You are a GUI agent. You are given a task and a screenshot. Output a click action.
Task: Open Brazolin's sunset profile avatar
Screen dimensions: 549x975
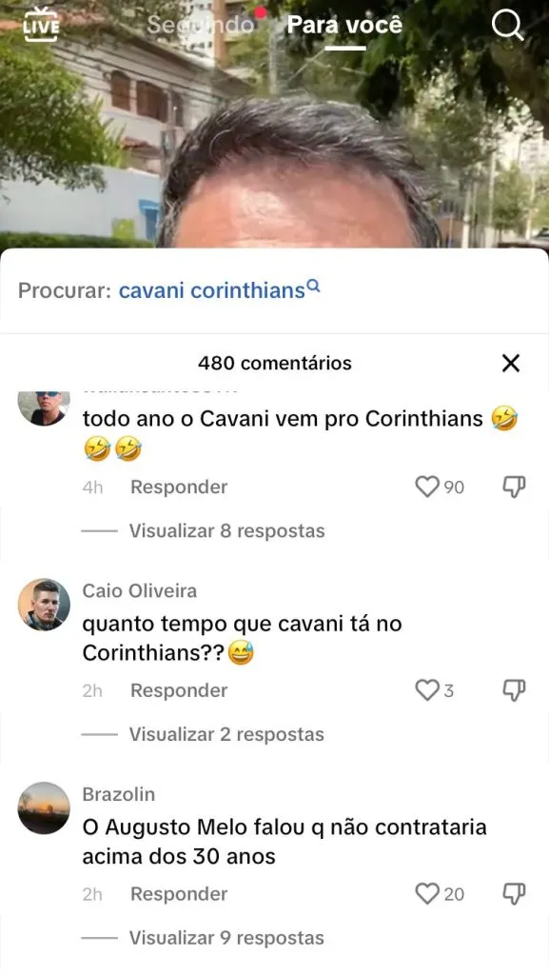44,807
